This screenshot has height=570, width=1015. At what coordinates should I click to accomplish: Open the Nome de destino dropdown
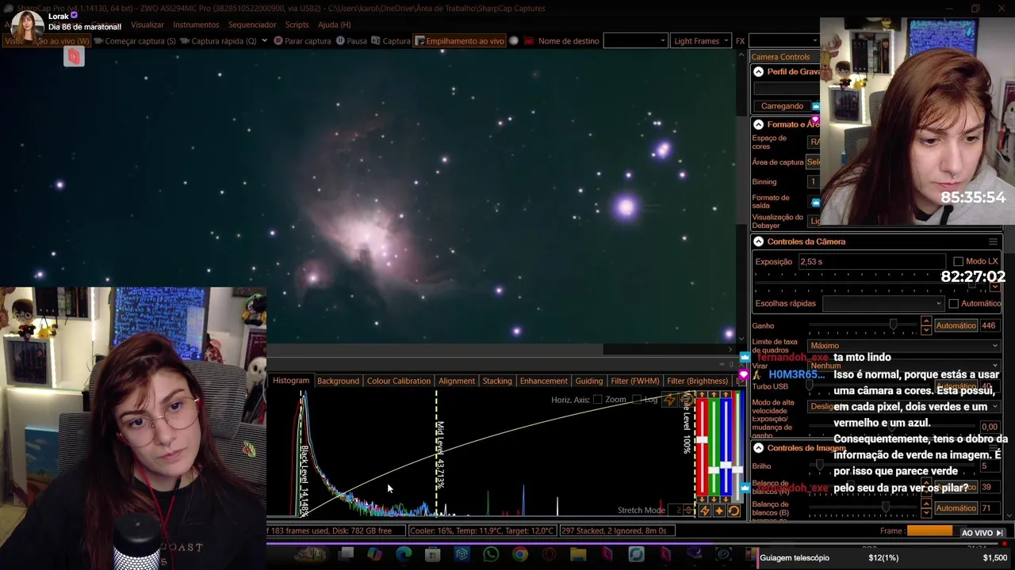coord(635,40)
